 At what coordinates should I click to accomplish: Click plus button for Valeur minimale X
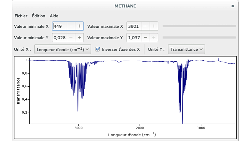coord(79,26)
